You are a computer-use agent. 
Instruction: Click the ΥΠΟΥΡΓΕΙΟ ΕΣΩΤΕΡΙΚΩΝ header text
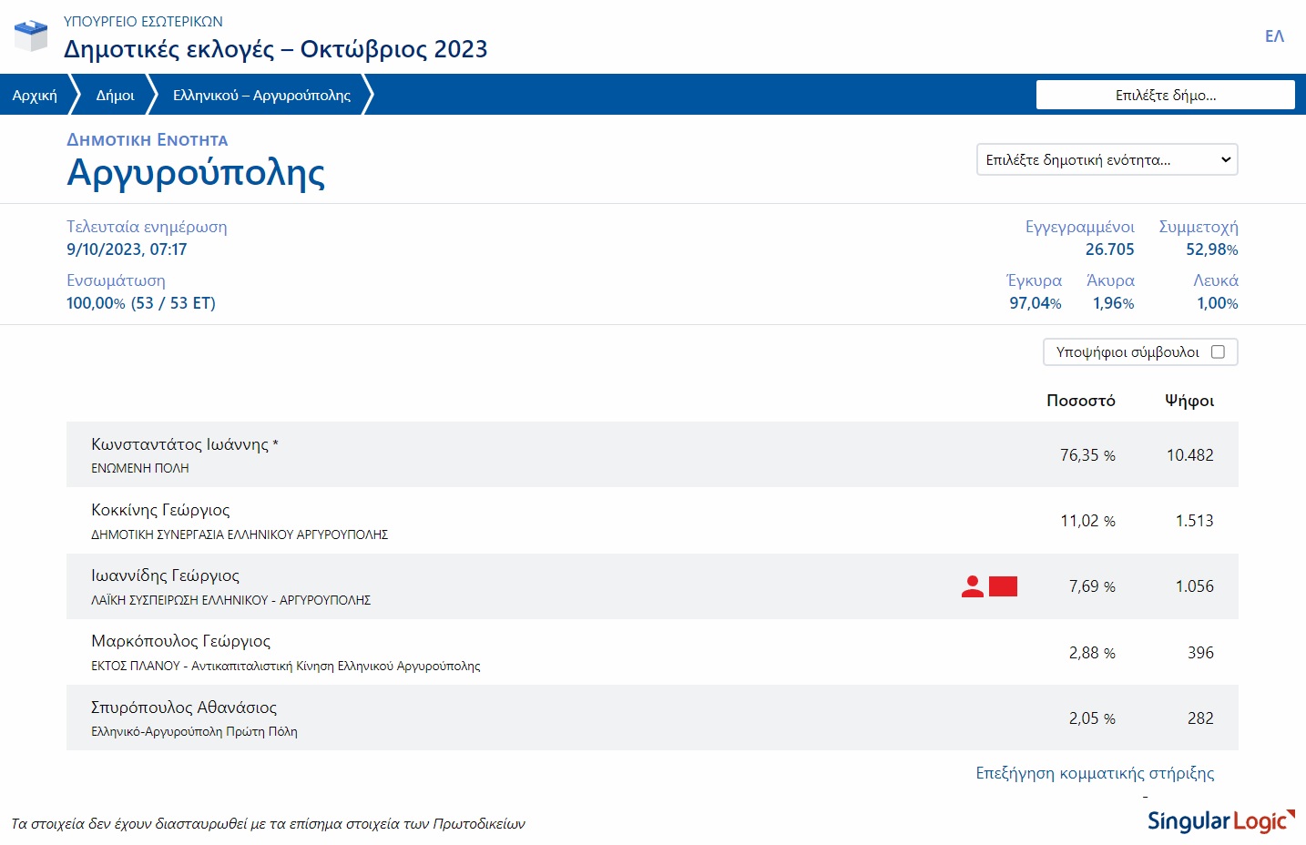tap(143, 21)
